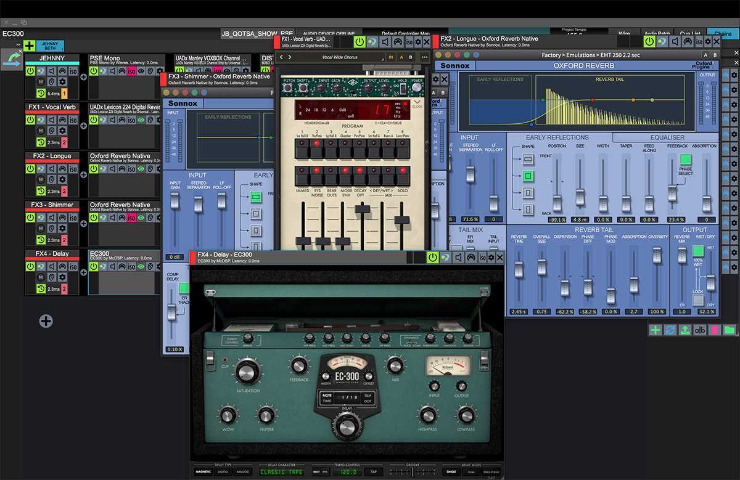Collapse the Lexicon 224 panel with CLOSE chevron
740x480 pixels.
click(x=417, y=104)
